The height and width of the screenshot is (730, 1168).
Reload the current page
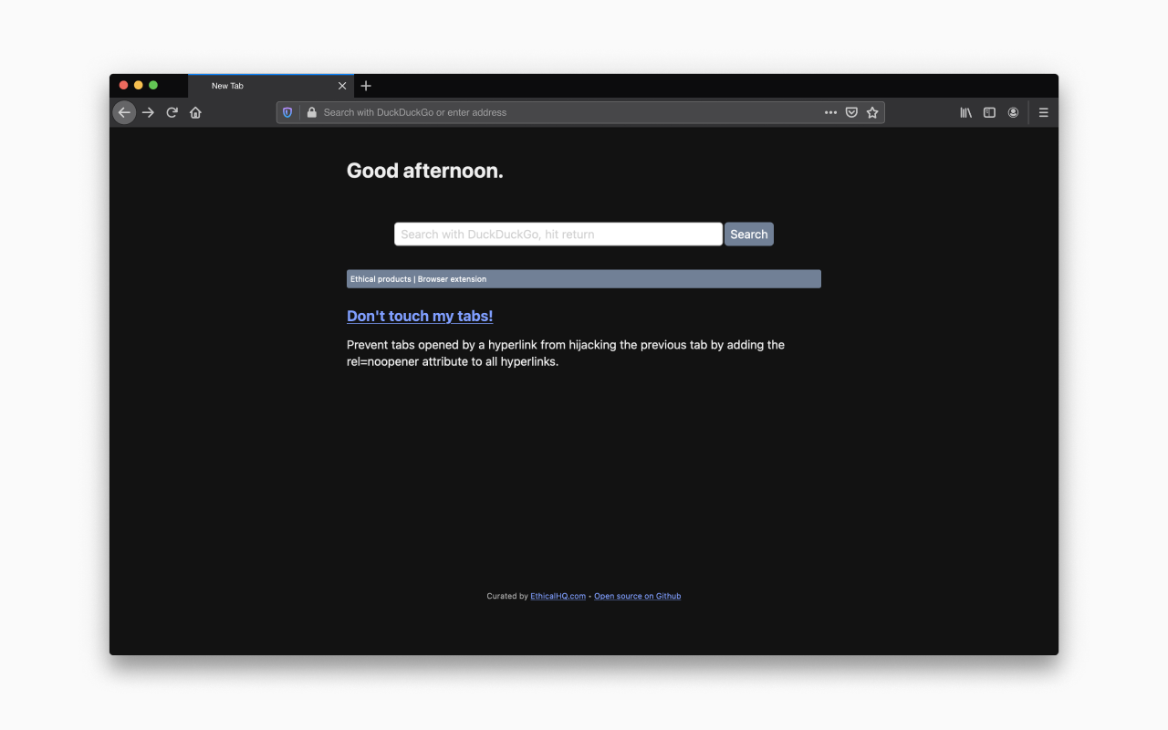[172, 112]
